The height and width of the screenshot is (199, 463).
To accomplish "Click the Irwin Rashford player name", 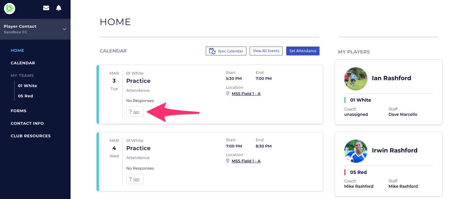I will tap(395, 150).
